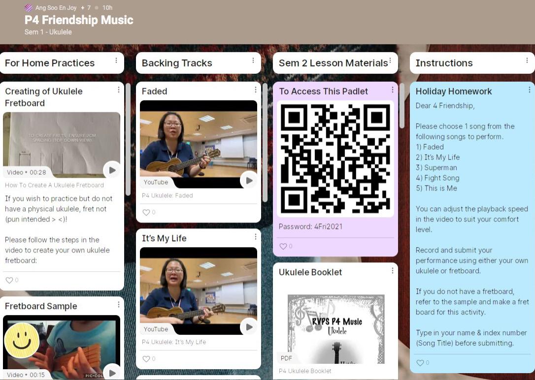Image resolution: width=535 pixels, height=380 pixels.
Task: Like the To Access This Padlet post
Action: [x=283, y=246]
